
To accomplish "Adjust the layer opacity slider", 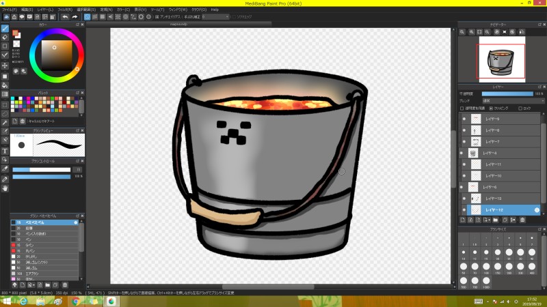I will click(507, 93).
